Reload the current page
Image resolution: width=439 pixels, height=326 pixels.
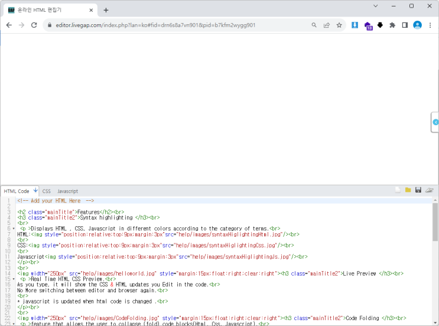[x=34, y=25]
